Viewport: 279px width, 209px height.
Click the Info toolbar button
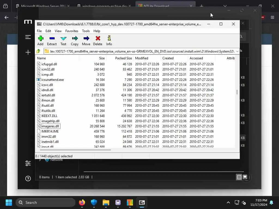109,41
